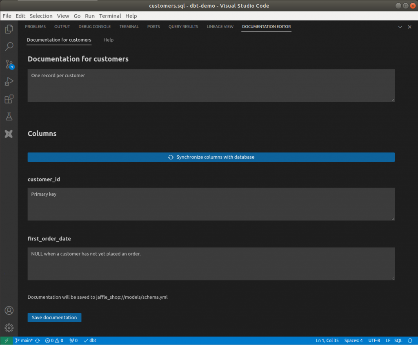
Task: Click UTF-8 encoding indicator
Action: tap(374, 341)
